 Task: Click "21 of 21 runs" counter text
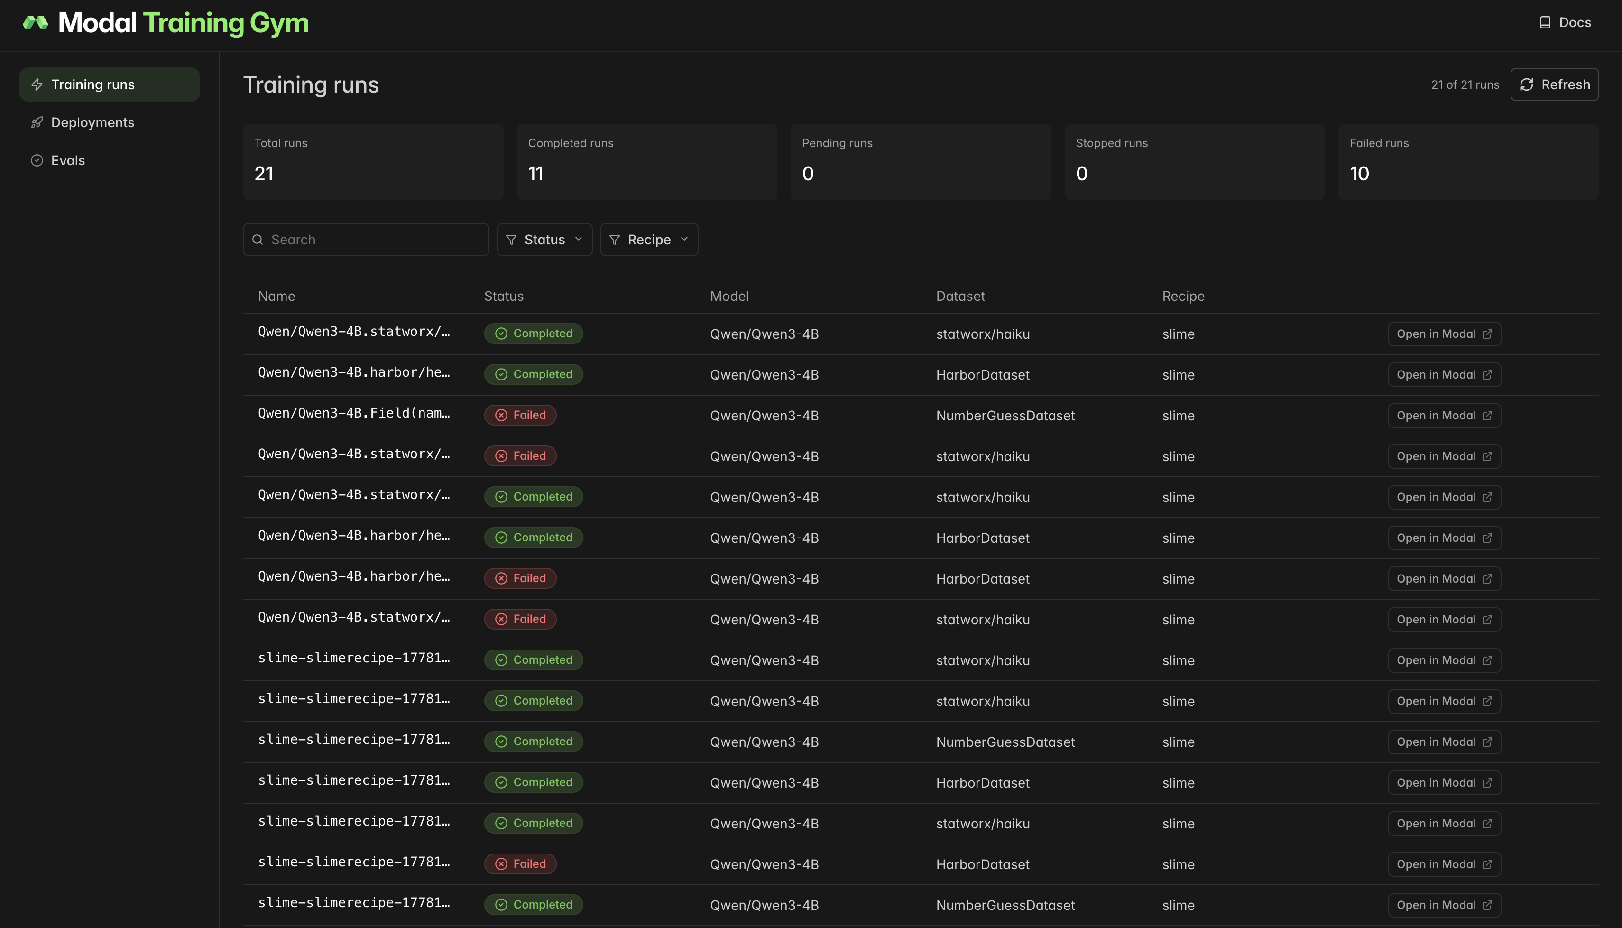[1465, 84]
